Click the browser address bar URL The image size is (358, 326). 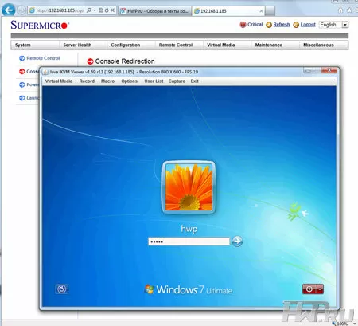60,10
